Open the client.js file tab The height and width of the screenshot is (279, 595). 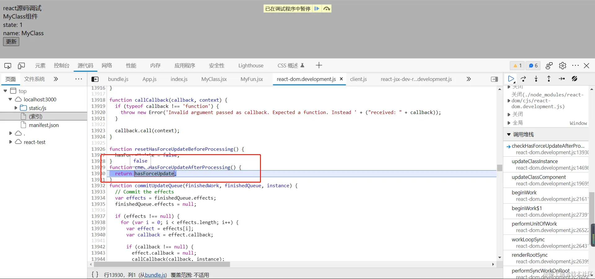point(359,79)
